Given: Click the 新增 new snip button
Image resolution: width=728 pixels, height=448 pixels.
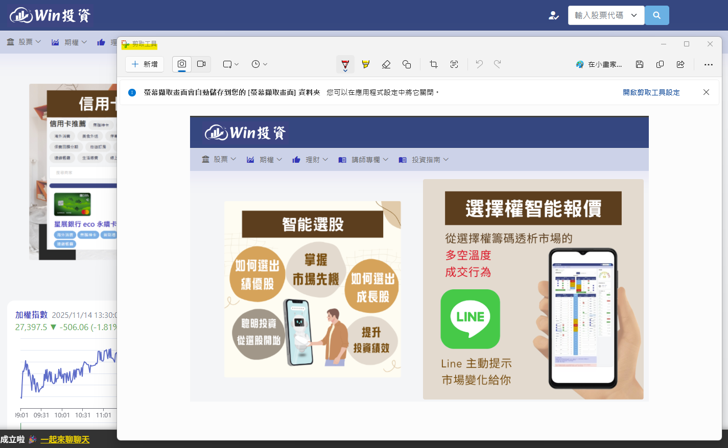Looking at the screenshot, I should coord(145,64).
